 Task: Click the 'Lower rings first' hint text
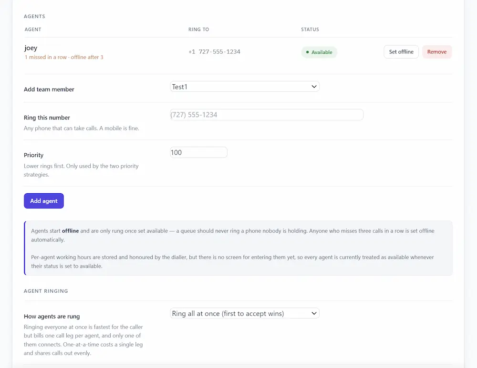(81, 170)
